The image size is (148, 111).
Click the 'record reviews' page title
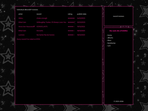(119, 16)
